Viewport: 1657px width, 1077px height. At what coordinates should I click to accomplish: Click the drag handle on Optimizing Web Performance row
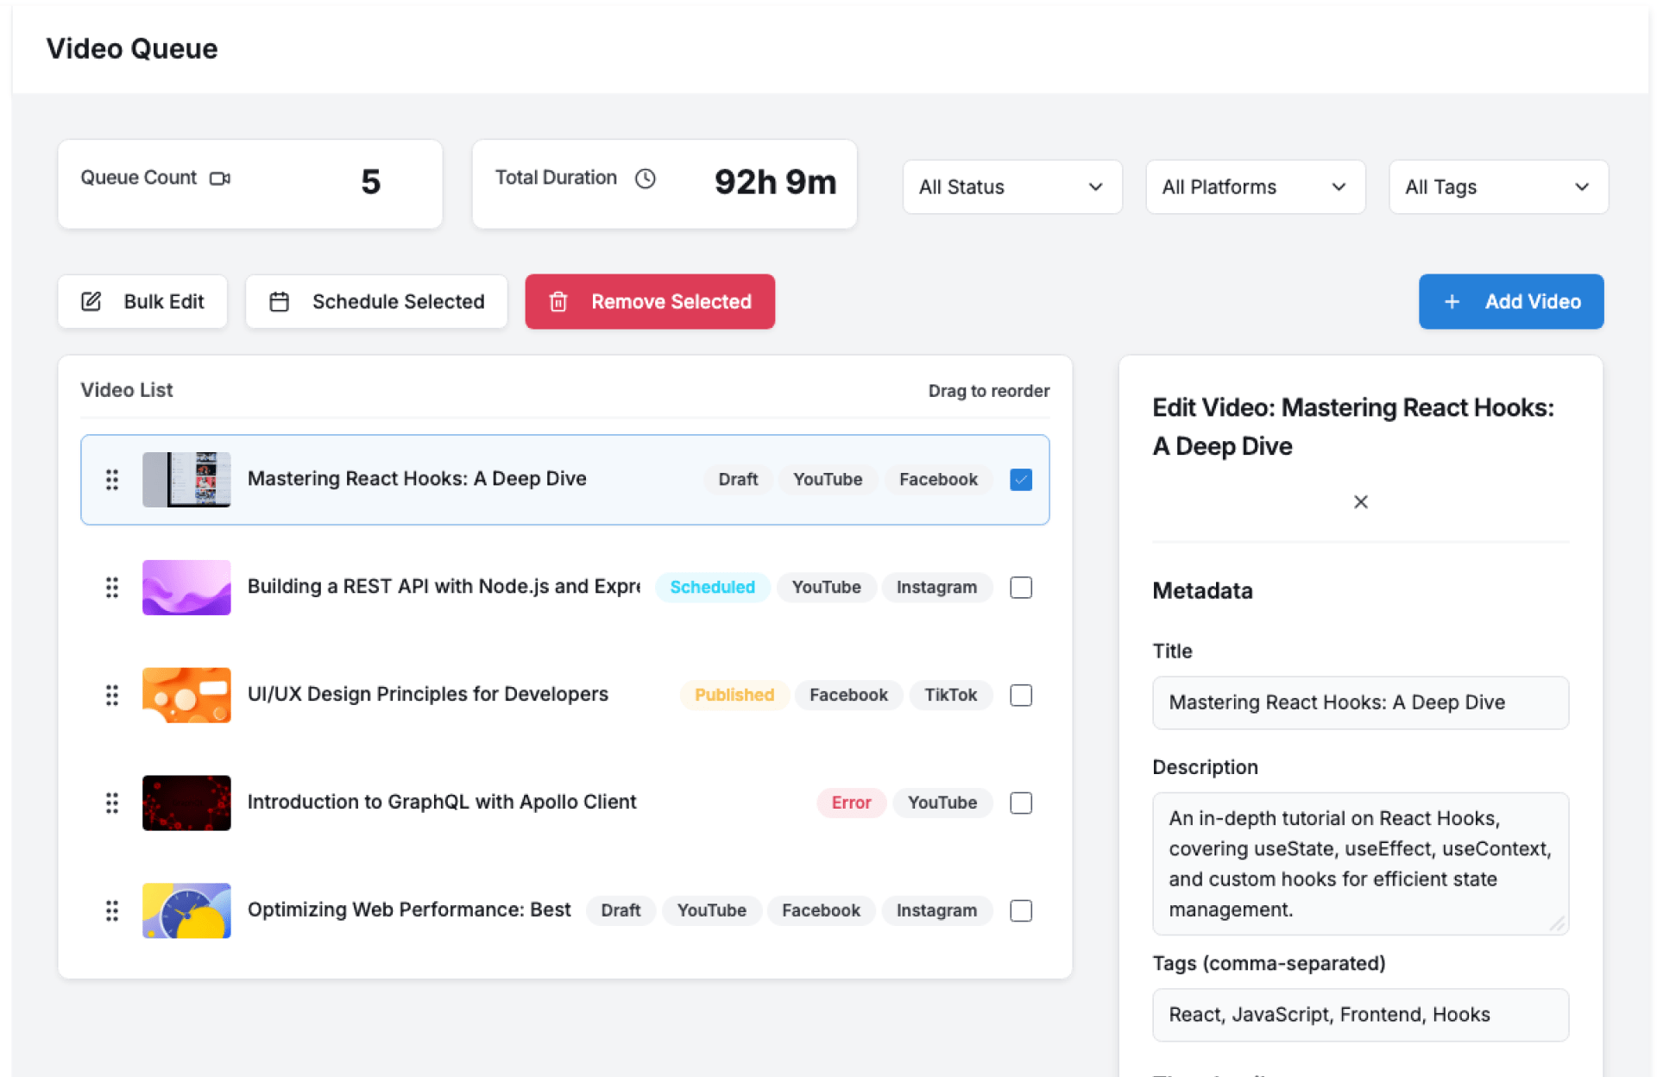coord(112,911)
